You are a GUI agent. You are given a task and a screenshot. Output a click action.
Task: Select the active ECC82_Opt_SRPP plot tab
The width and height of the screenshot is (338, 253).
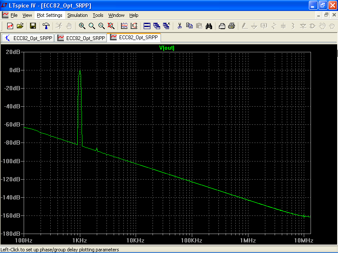coord(134,38)
